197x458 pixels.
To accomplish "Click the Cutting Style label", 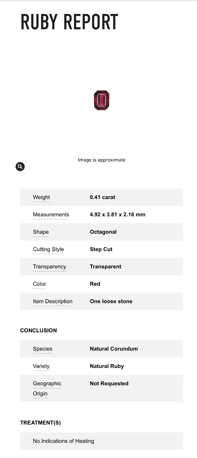I will [48, 249].
